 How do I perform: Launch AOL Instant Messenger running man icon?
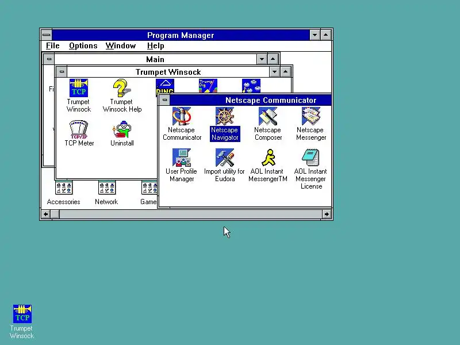(x=269, y=158)
